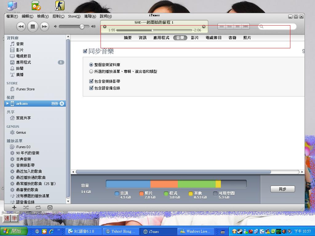
Task: Click the eject icon beside arkam
Action: click(62, 104)
